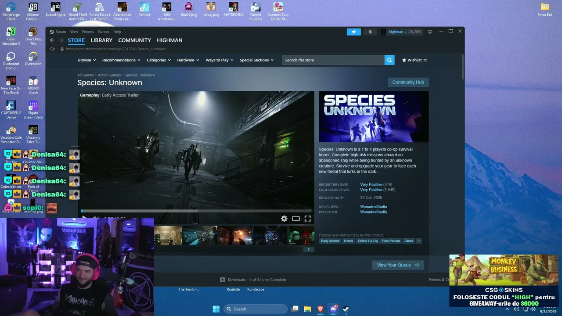
Task: Open the Games menu
Action: pyautogui.click(x=104, y=32)
